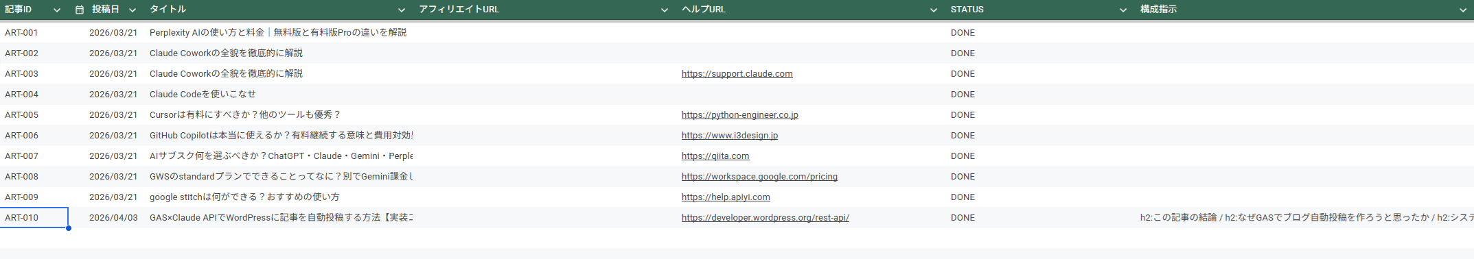Click the Claude Cowork title in row ART-003
This screenshot has width=1474, height=259.
click(279, 74)
